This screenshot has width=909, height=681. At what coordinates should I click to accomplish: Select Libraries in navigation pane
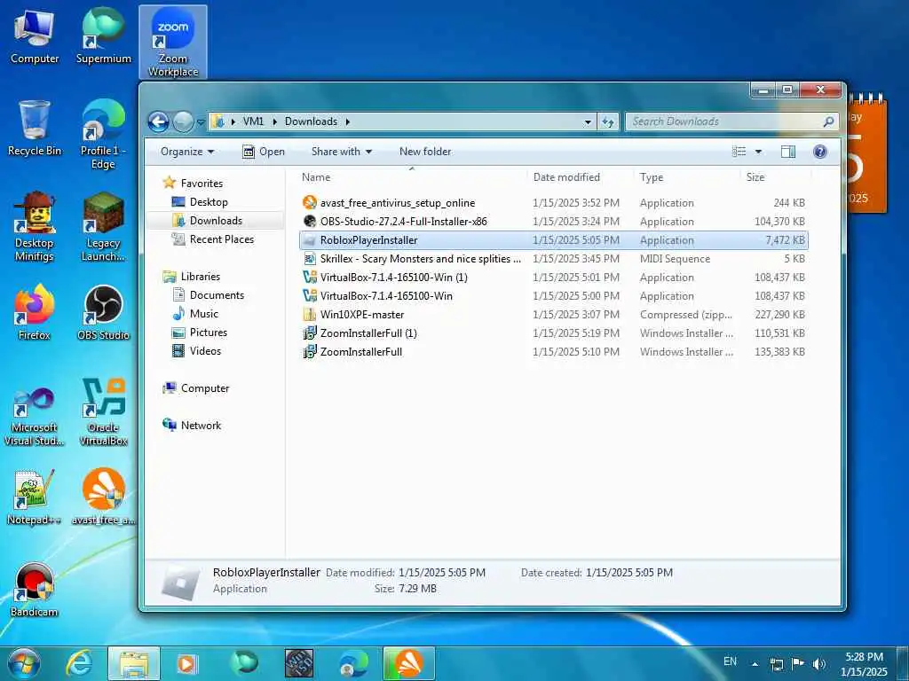200,277
